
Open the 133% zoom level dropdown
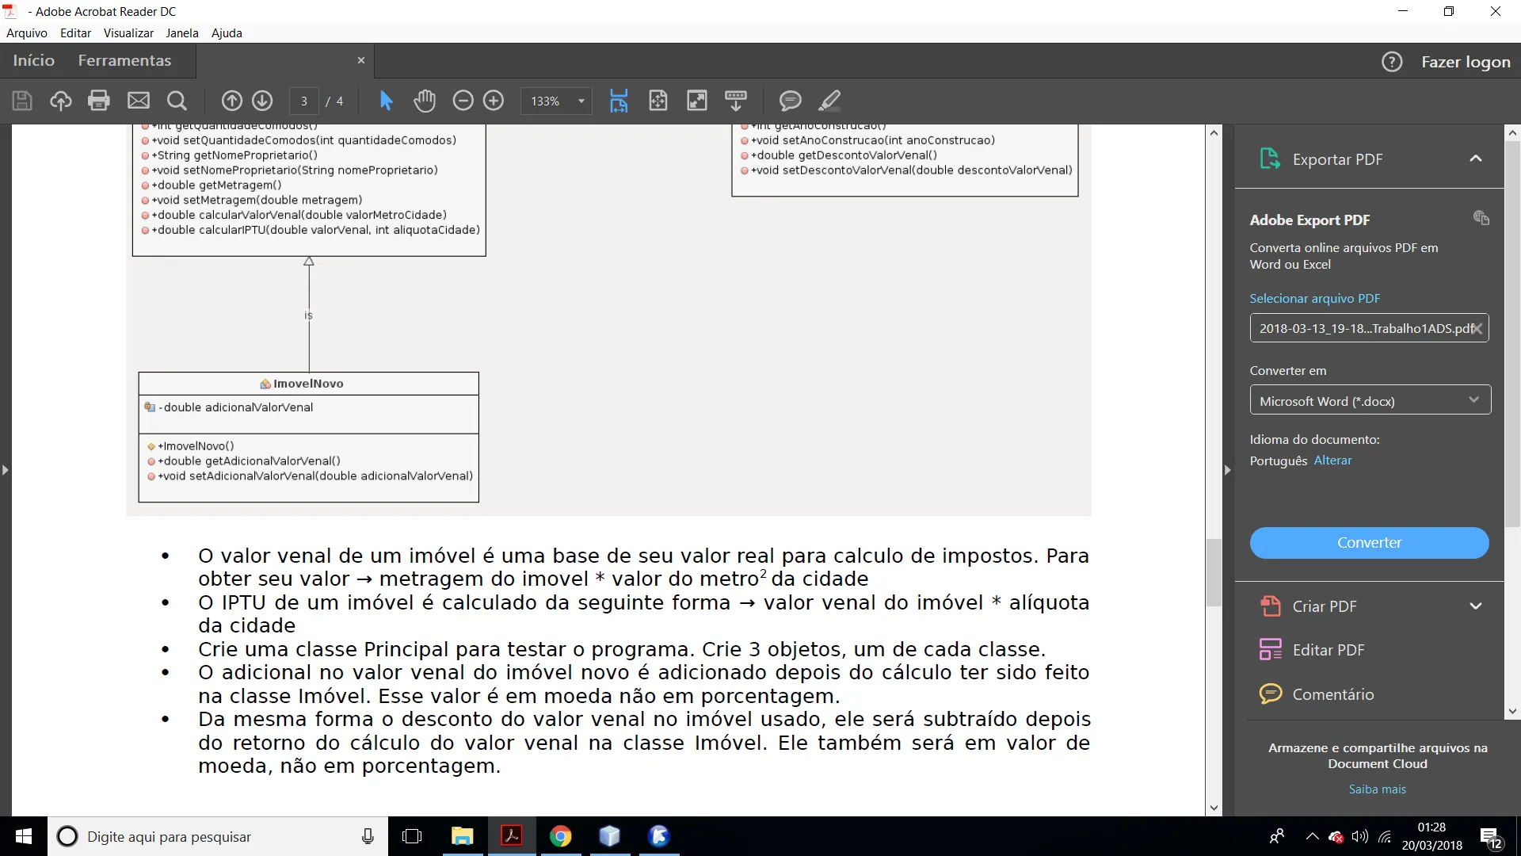pos(581,101)
